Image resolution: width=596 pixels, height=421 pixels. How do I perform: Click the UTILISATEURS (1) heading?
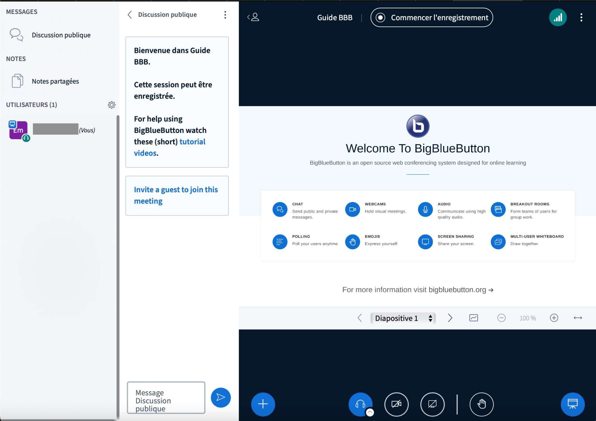pos(32,105)
